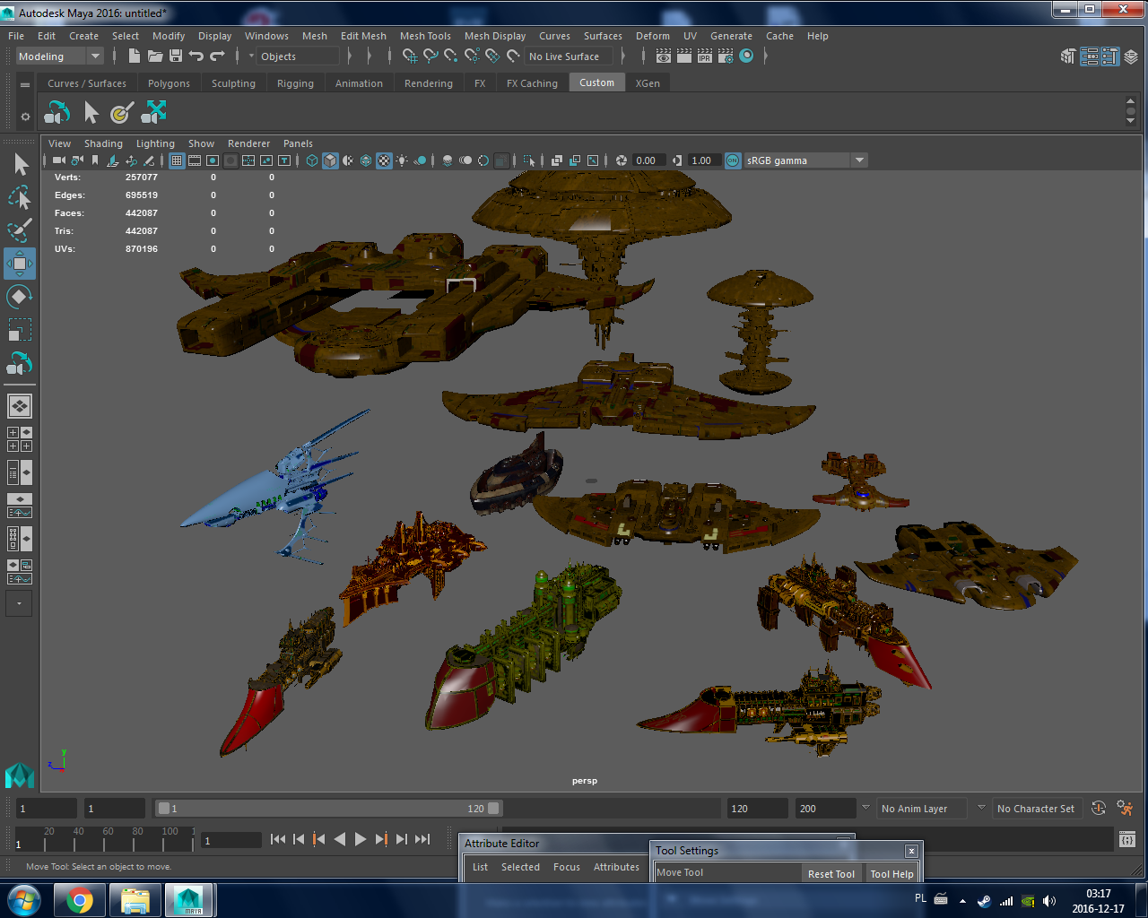Select the Lasso selection tool

click(20, 198)
